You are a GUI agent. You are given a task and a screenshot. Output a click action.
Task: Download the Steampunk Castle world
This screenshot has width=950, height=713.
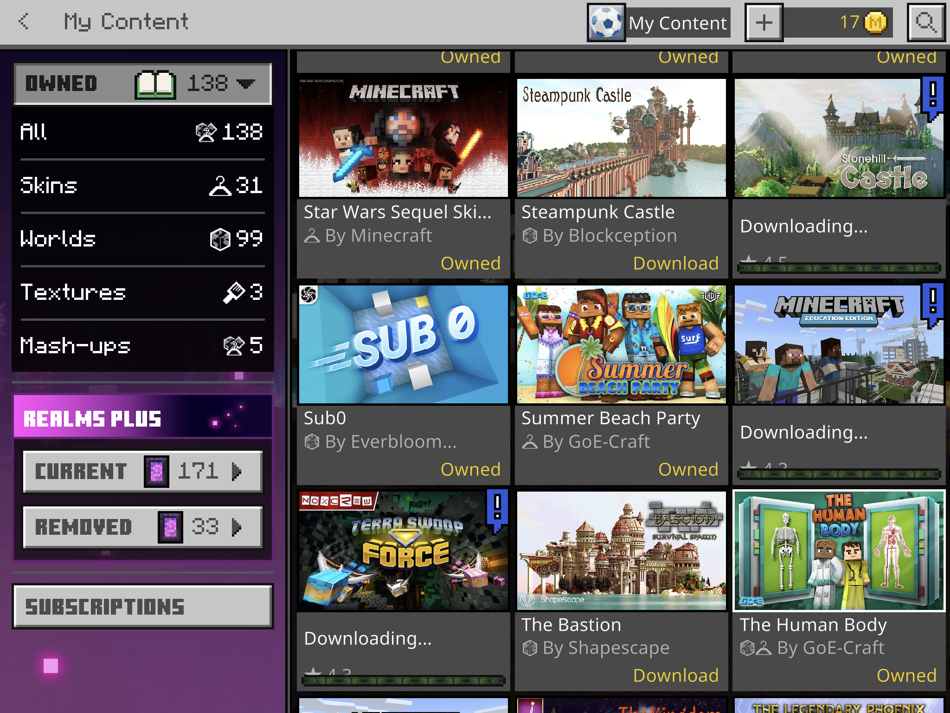pyautogui.click(x=675, y=263)
